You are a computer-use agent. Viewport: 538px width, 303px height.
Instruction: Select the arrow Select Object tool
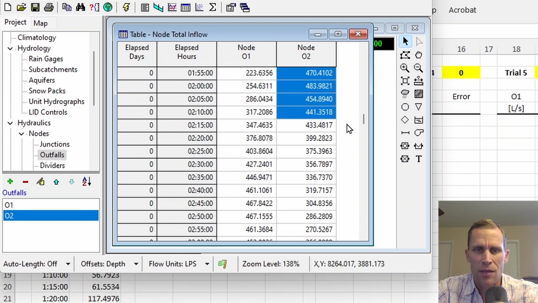pos(405,42)
